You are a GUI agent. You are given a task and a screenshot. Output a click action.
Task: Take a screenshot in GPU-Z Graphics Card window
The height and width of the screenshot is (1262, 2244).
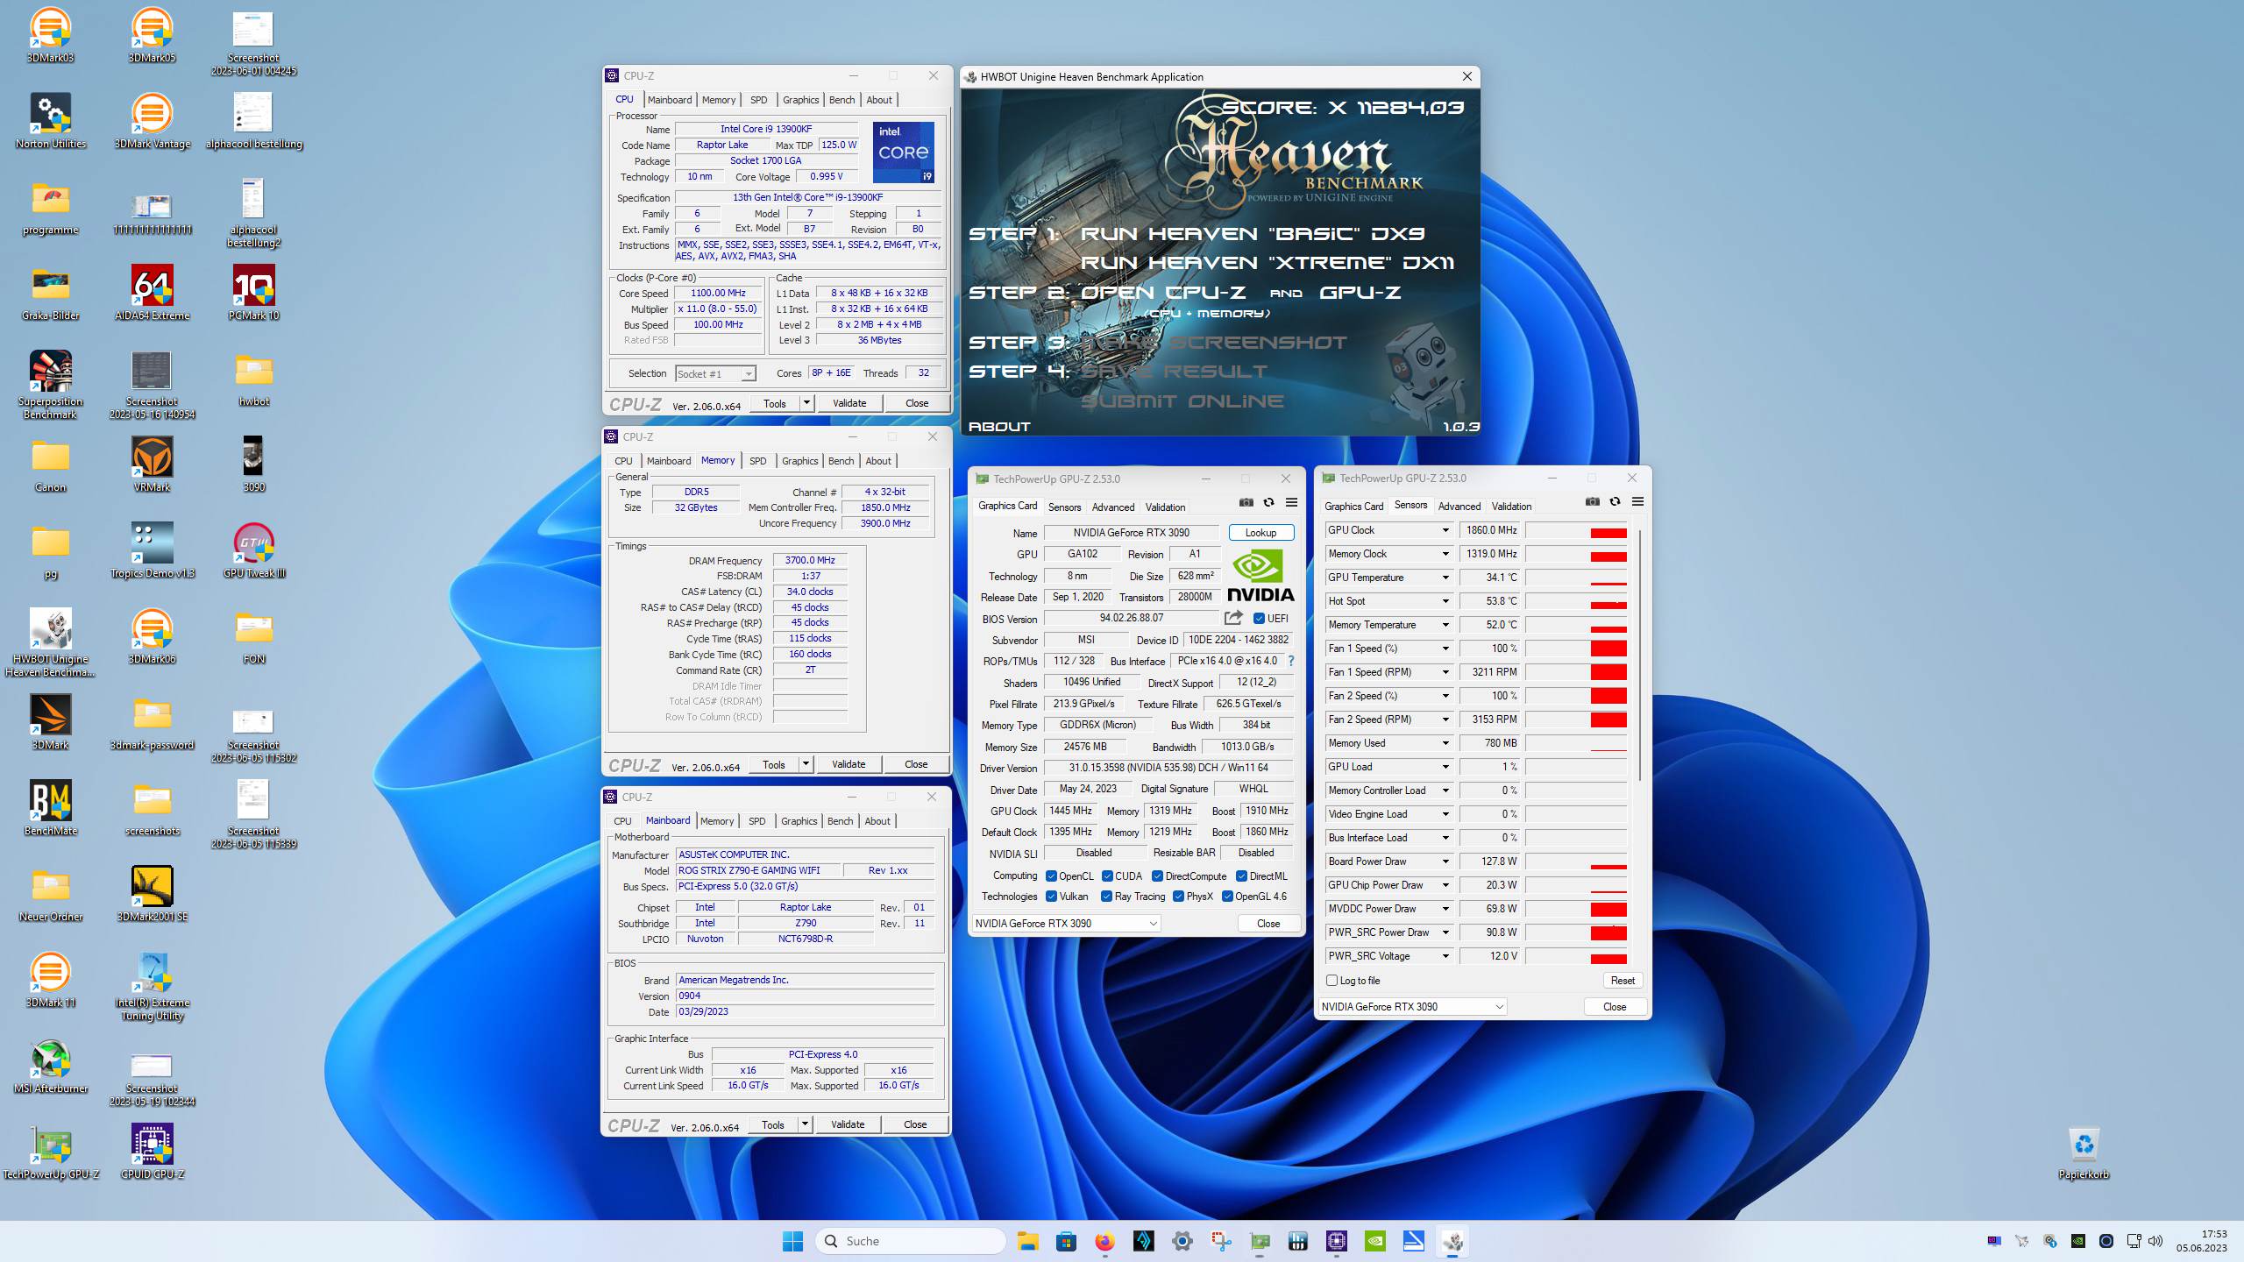(x=1246, y=502)
